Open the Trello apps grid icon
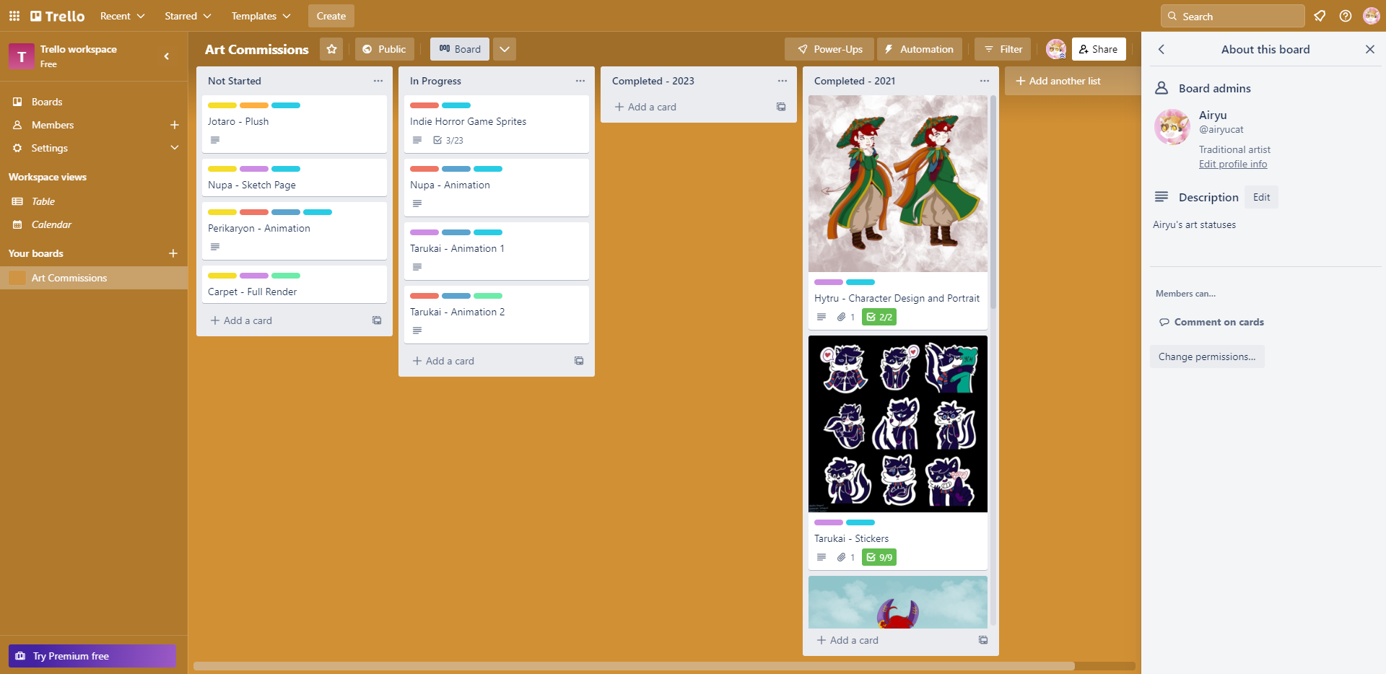1386x674 pixels. pos(14,15)
